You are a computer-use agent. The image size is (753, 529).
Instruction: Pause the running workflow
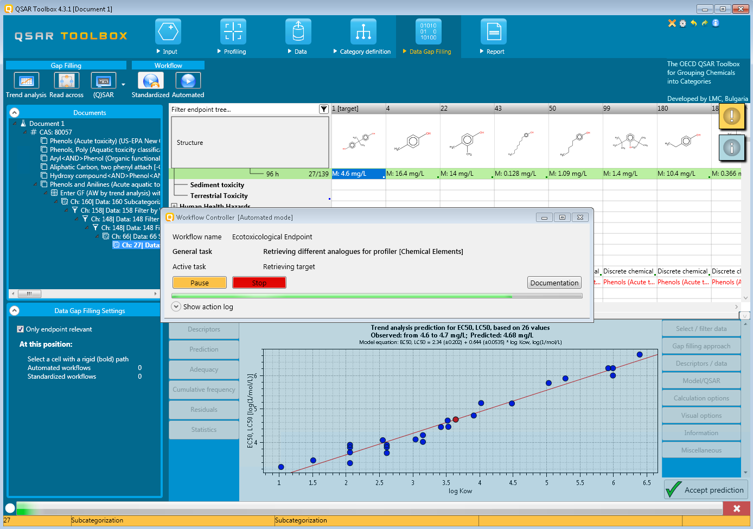tap(199, 283)
